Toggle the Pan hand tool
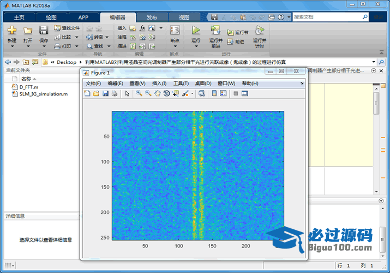 tap(157, 93)
